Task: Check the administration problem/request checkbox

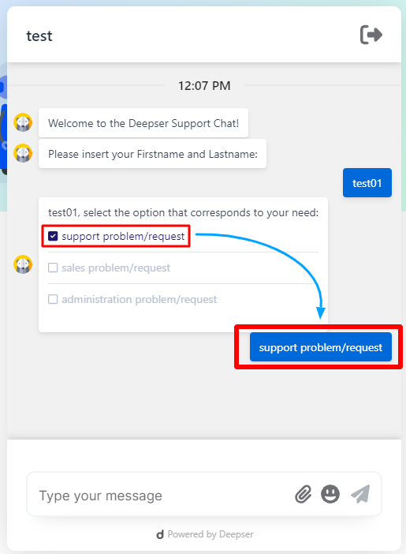Action: (53, 299)
